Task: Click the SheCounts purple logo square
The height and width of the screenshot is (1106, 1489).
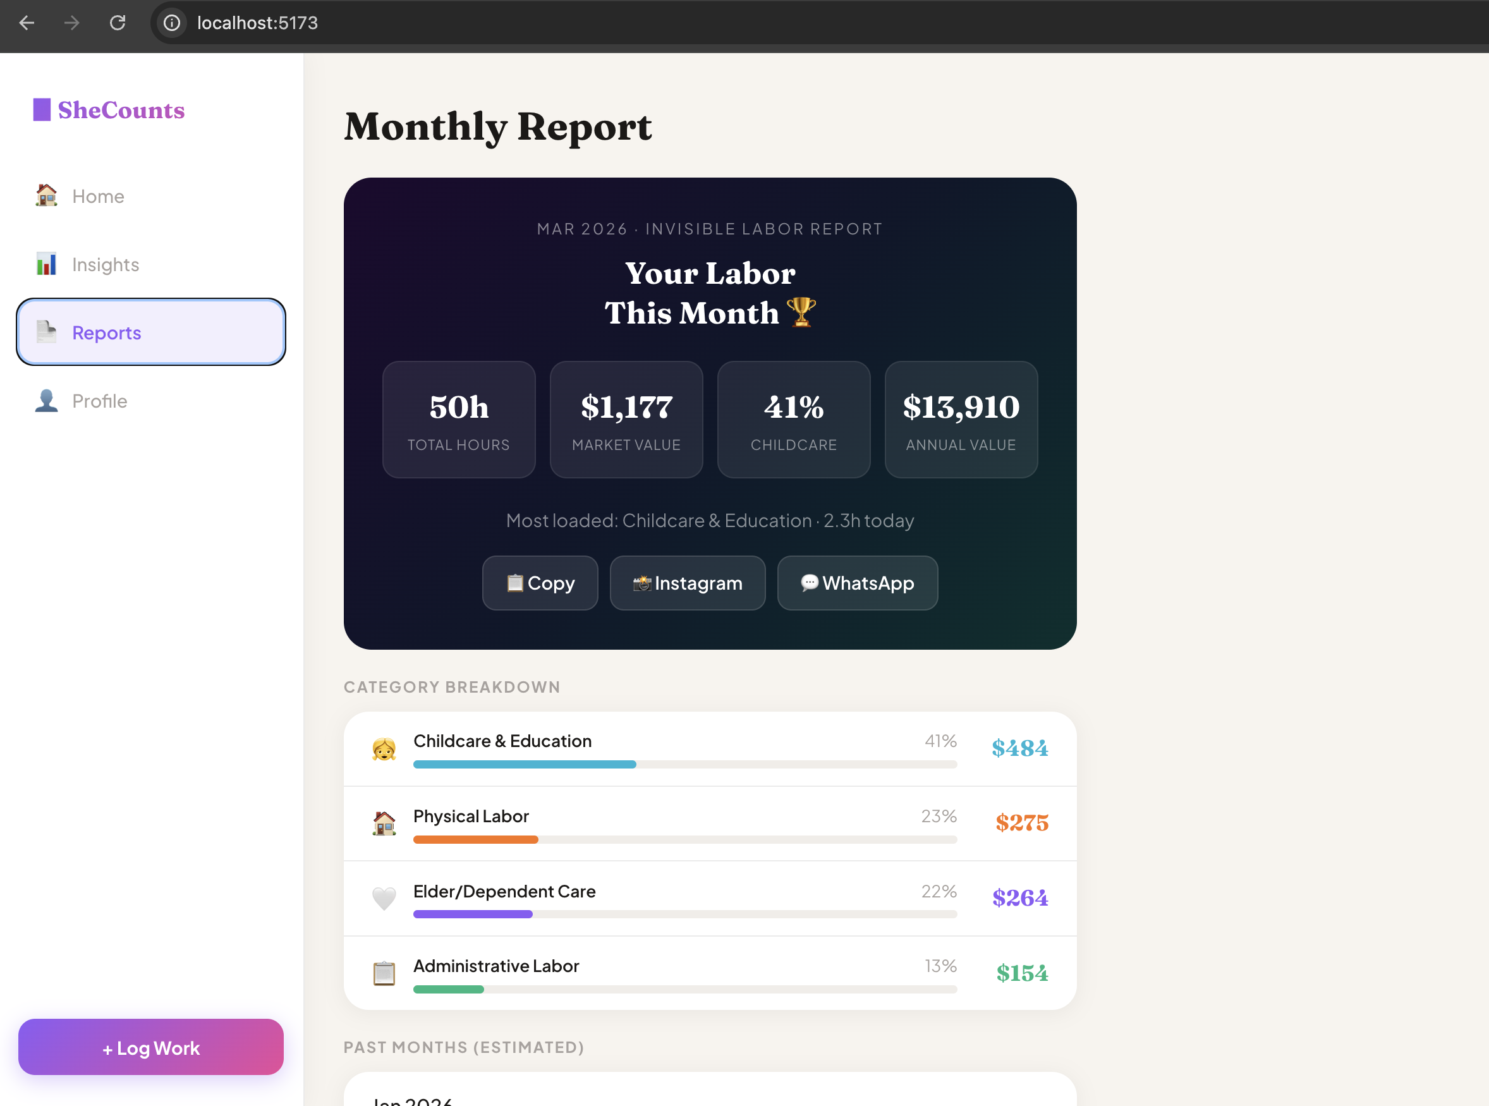Action: [42, 110]
